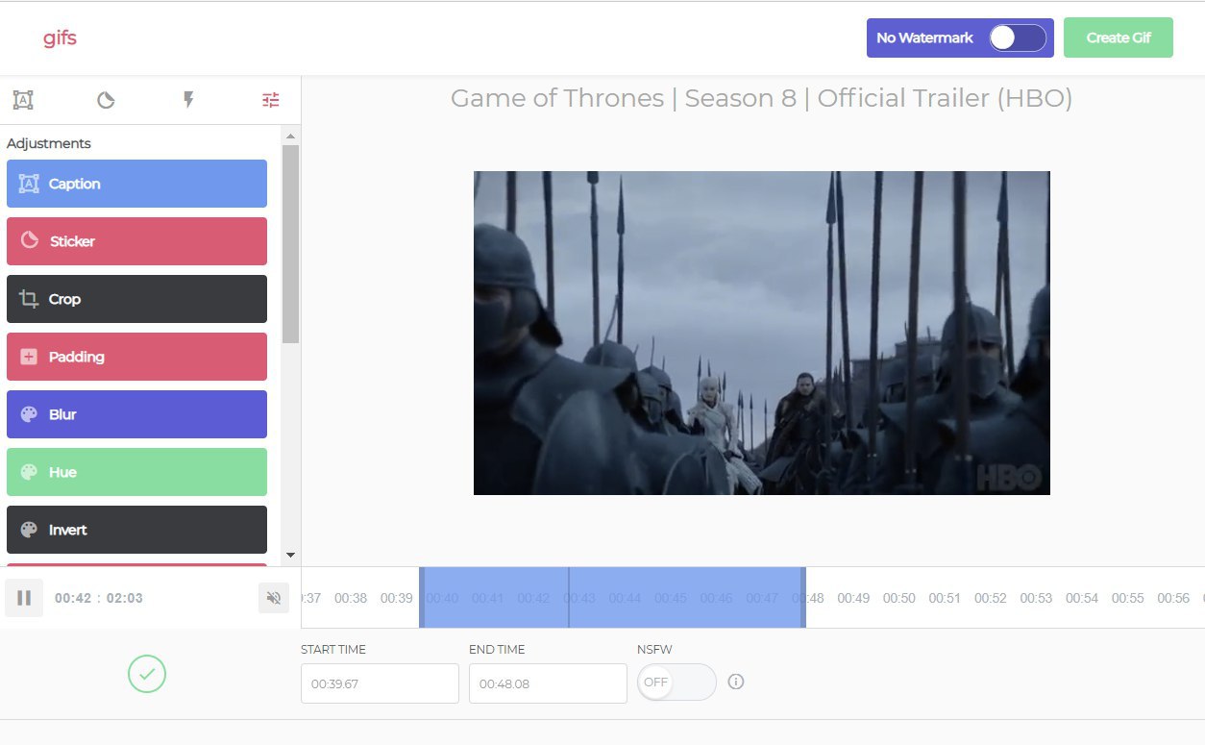Jump to 00:56 on the timeline

coord(1173,598)
